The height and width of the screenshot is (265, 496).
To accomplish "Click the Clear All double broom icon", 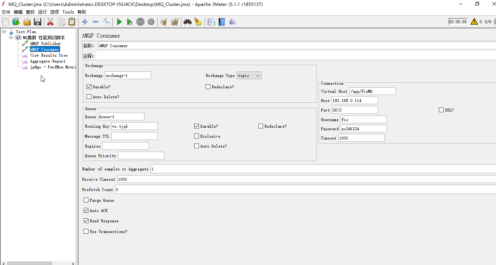I will coord(174,22).
